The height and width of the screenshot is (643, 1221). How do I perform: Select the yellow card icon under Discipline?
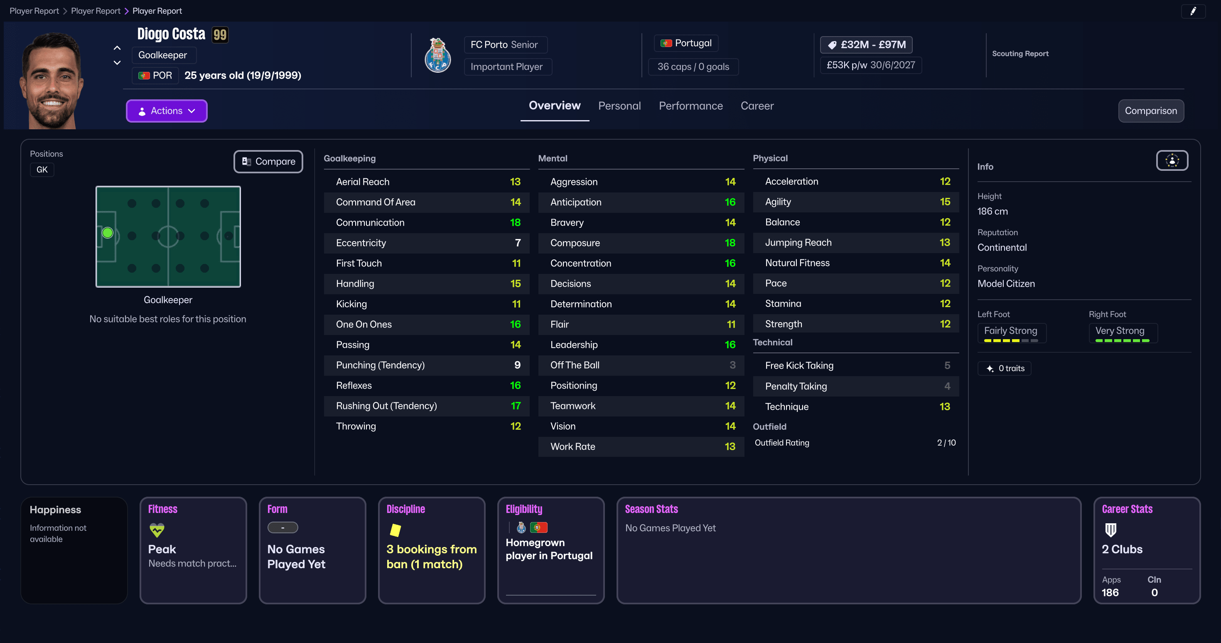click(396, 531)
